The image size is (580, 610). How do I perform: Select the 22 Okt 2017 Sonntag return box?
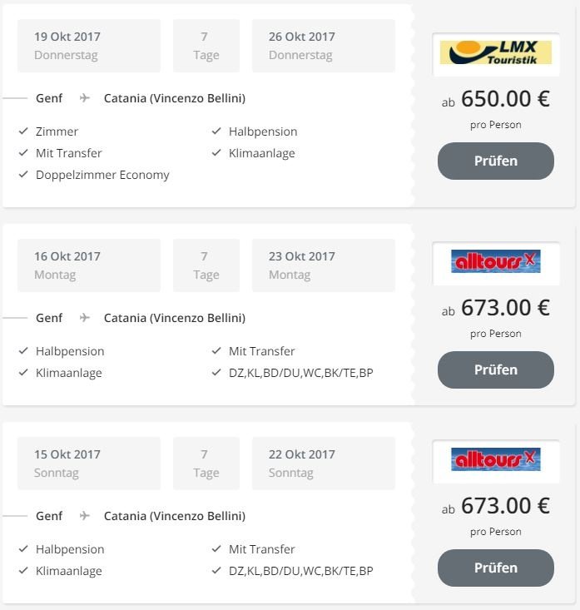point(323,464)
